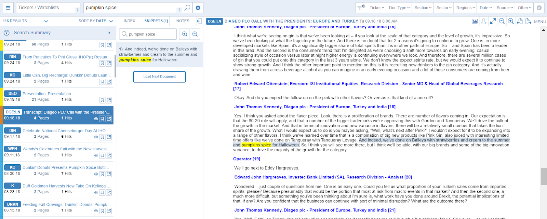Screen dimensions: 547x219
Task: Clear all filters with gray X icon
Action: click(x=539, y=8)
